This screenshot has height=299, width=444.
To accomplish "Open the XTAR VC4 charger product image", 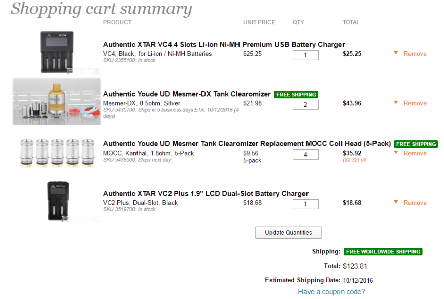I will pyautogui.click(x=57, y=52).
